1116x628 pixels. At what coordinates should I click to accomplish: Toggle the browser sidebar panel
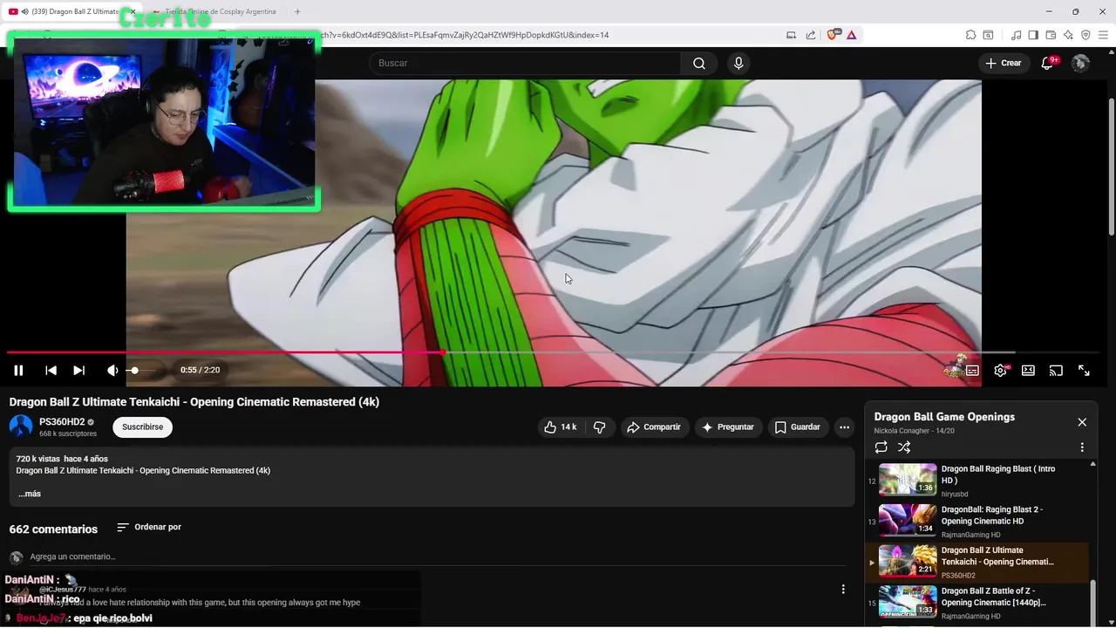(x=1033, y=35)
